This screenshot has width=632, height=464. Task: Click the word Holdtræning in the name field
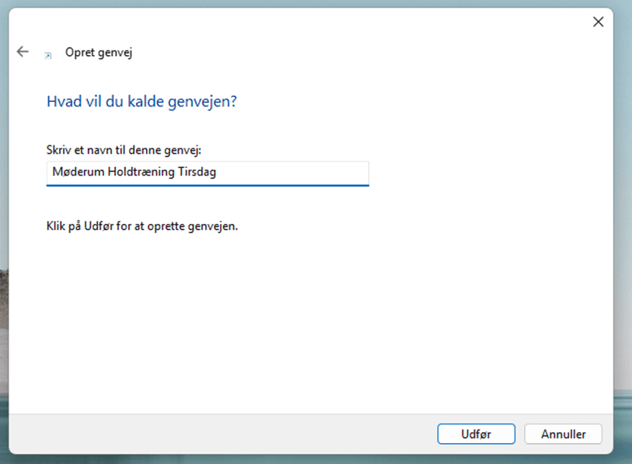[x=141, y=173]
